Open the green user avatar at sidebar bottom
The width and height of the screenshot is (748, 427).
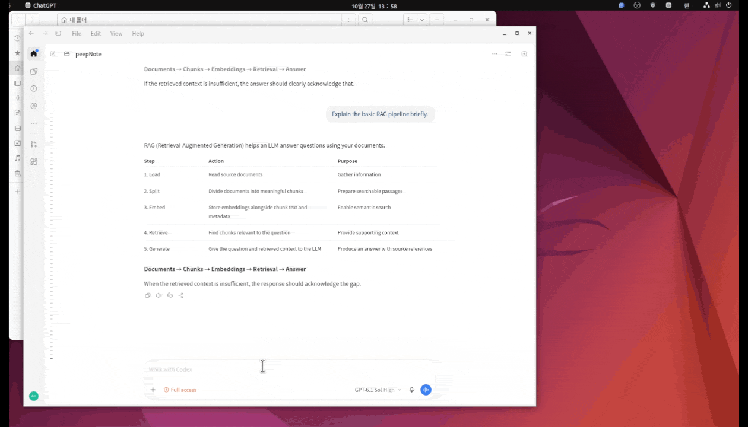coord(34,396)
